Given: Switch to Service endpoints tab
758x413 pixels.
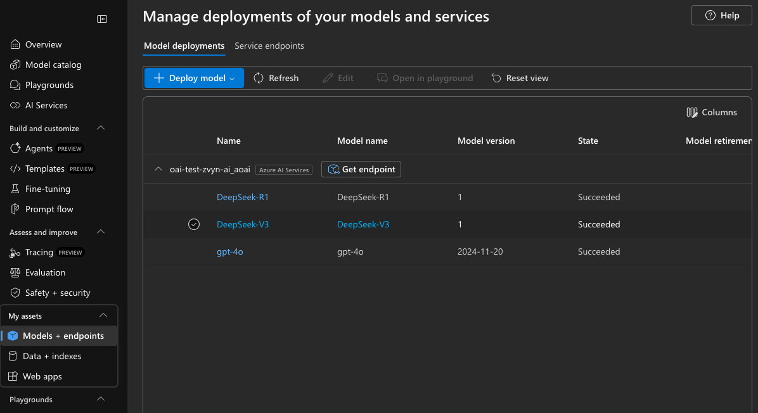Looking at the screenshot, I should click(x=269, y=46).
